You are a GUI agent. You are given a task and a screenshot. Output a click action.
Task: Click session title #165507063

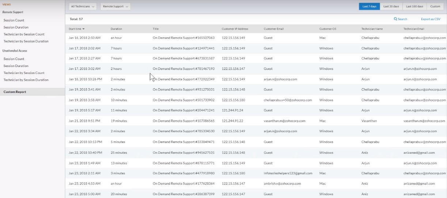coord(183,38)
